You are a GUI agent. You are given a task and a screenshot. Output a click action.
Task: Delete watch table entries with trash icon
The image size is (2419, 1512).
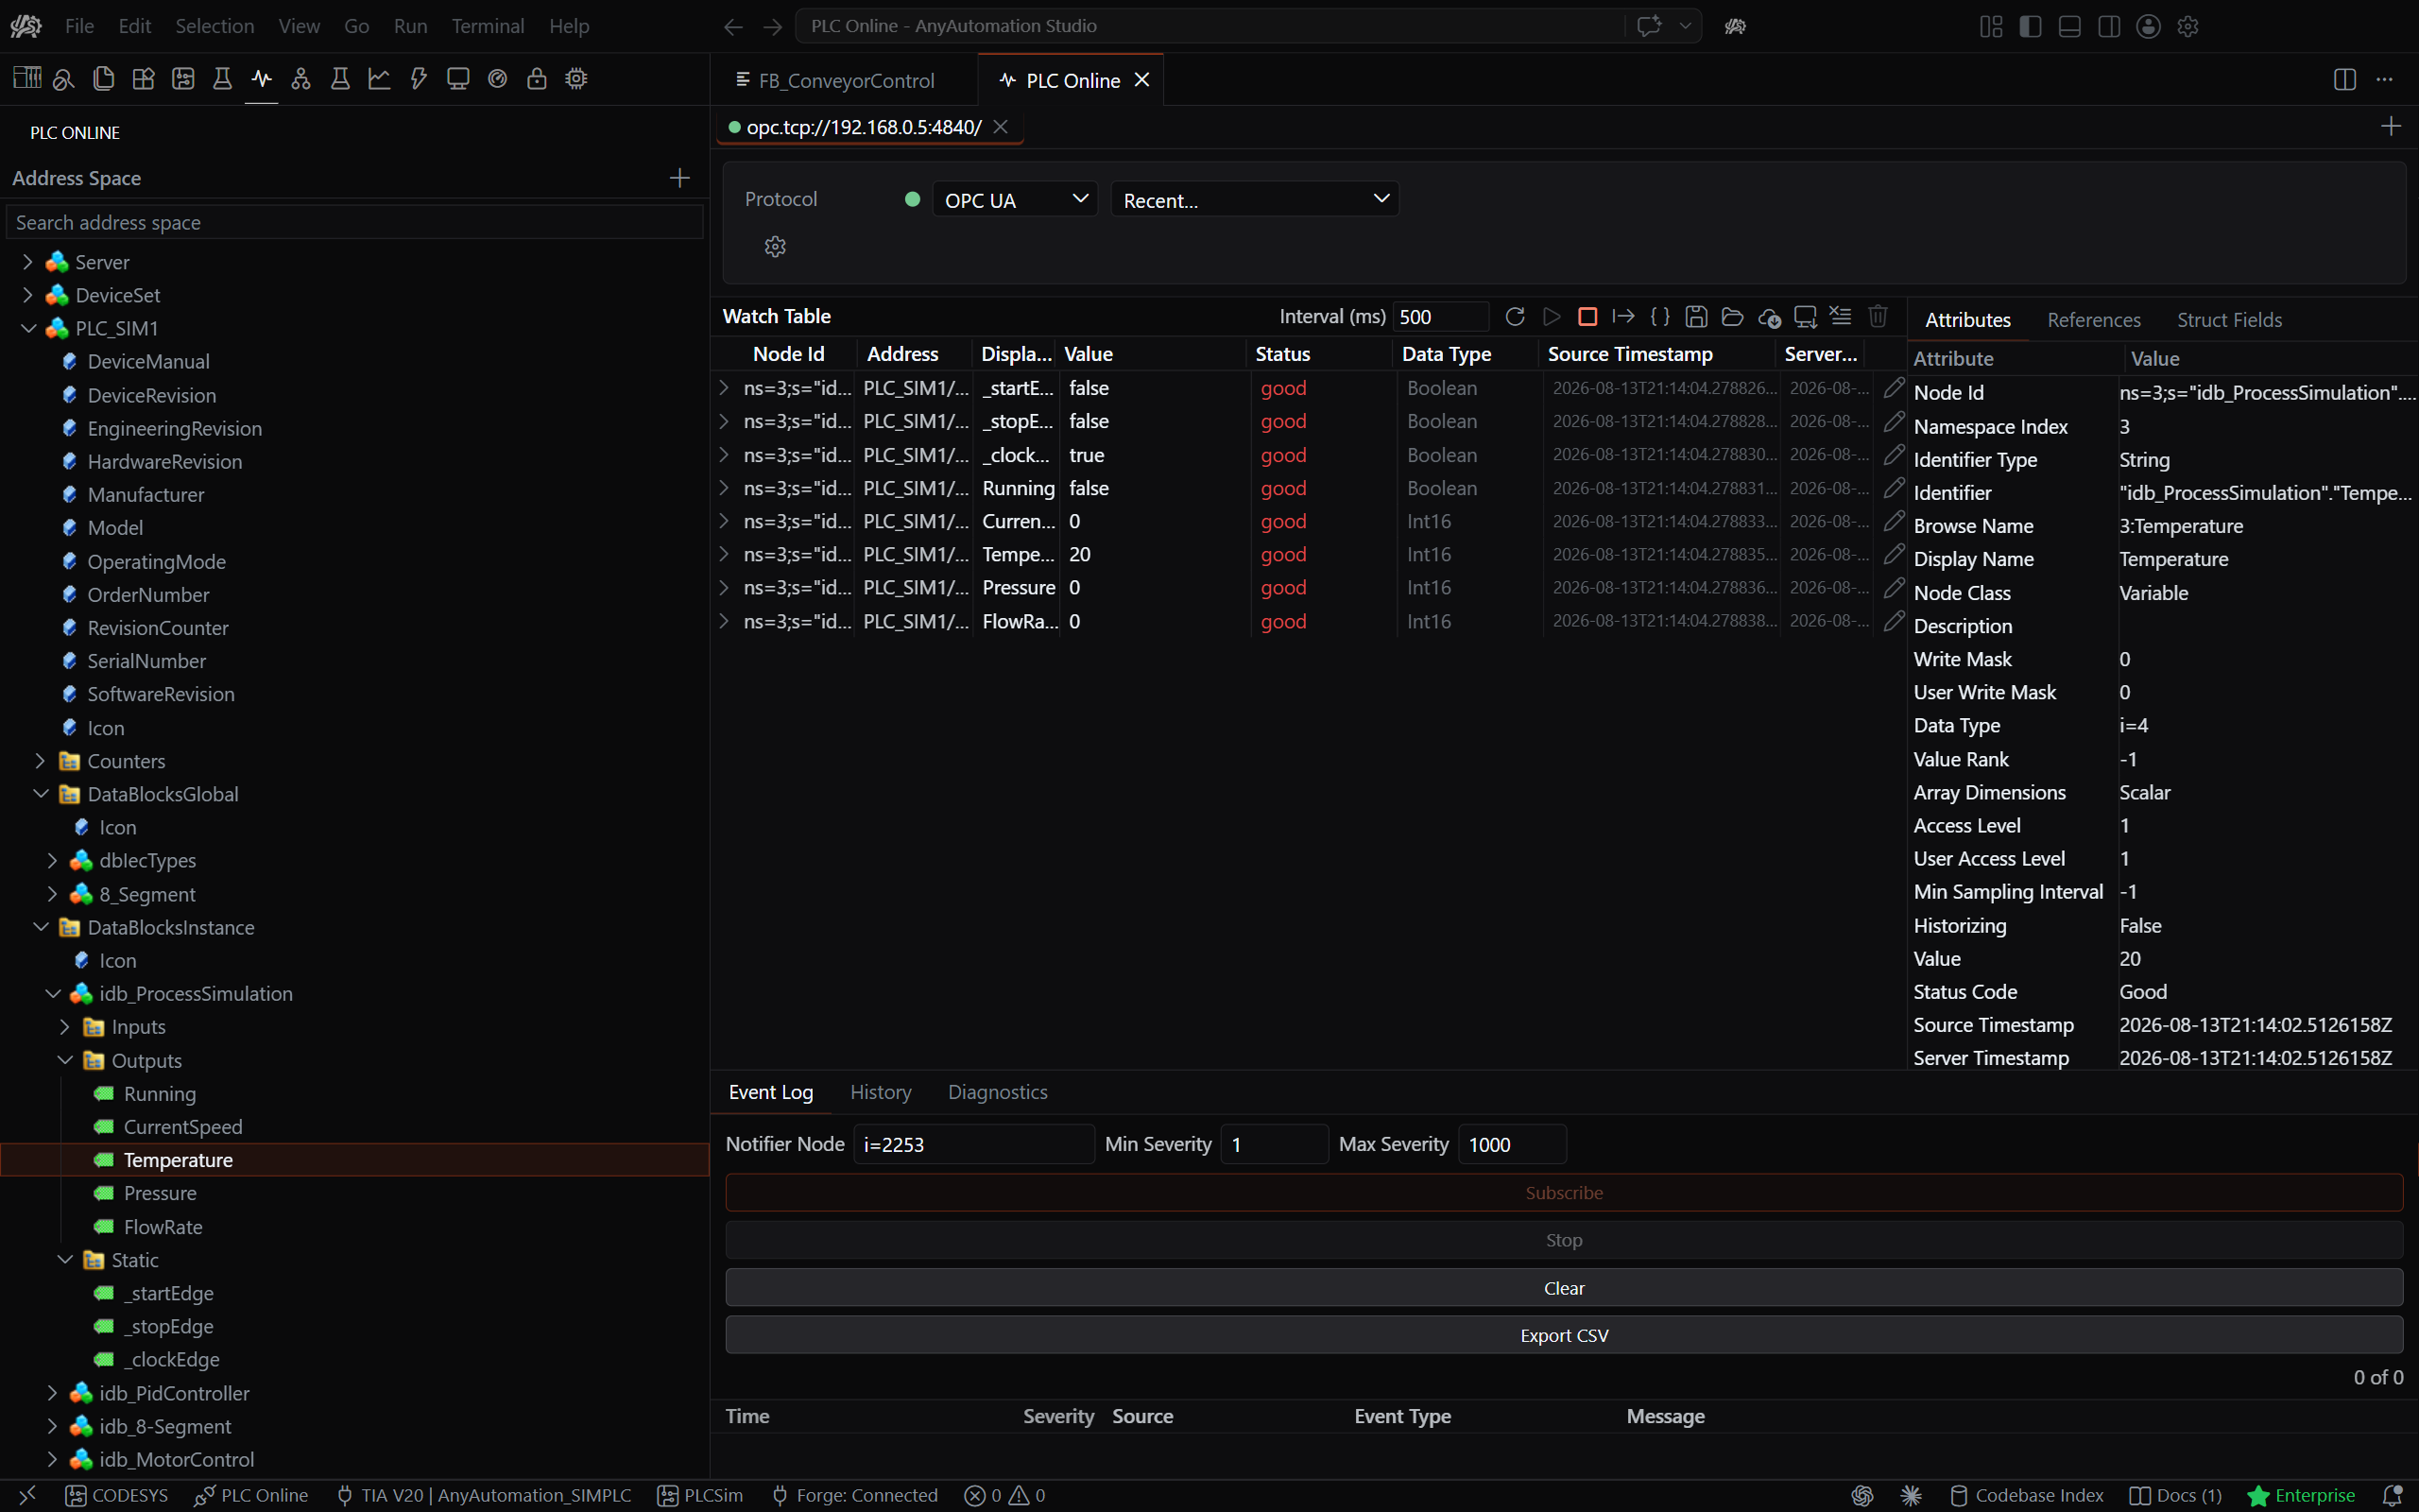click(x=1879, y=316)
